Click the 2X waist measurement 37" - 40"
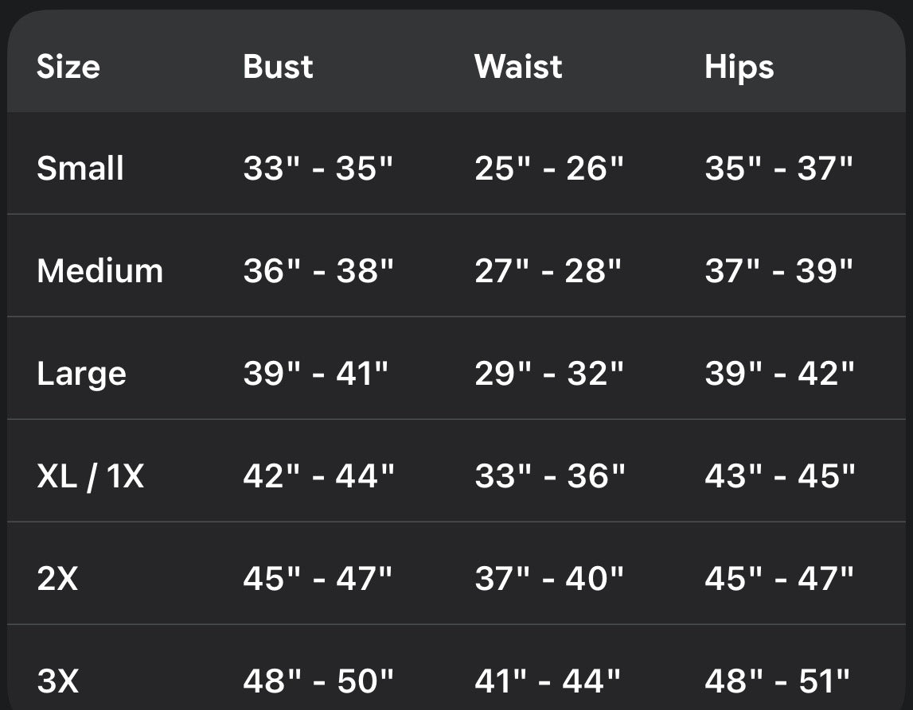913x710 pixels. click(x=549, y=579)
